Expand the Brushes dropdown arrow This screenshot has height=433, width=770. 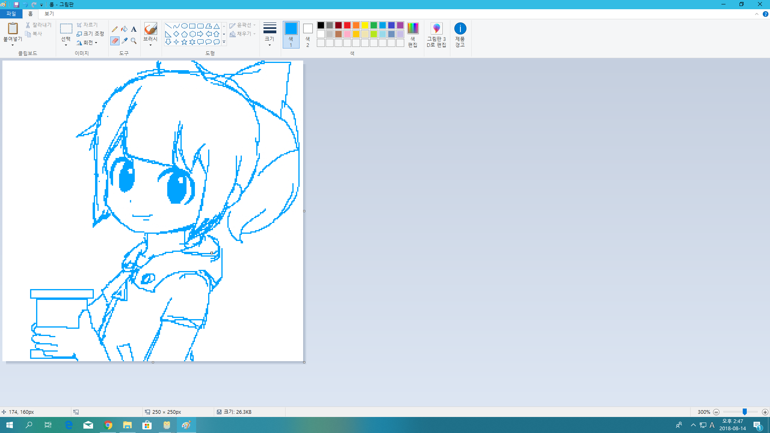coord(150,45)
